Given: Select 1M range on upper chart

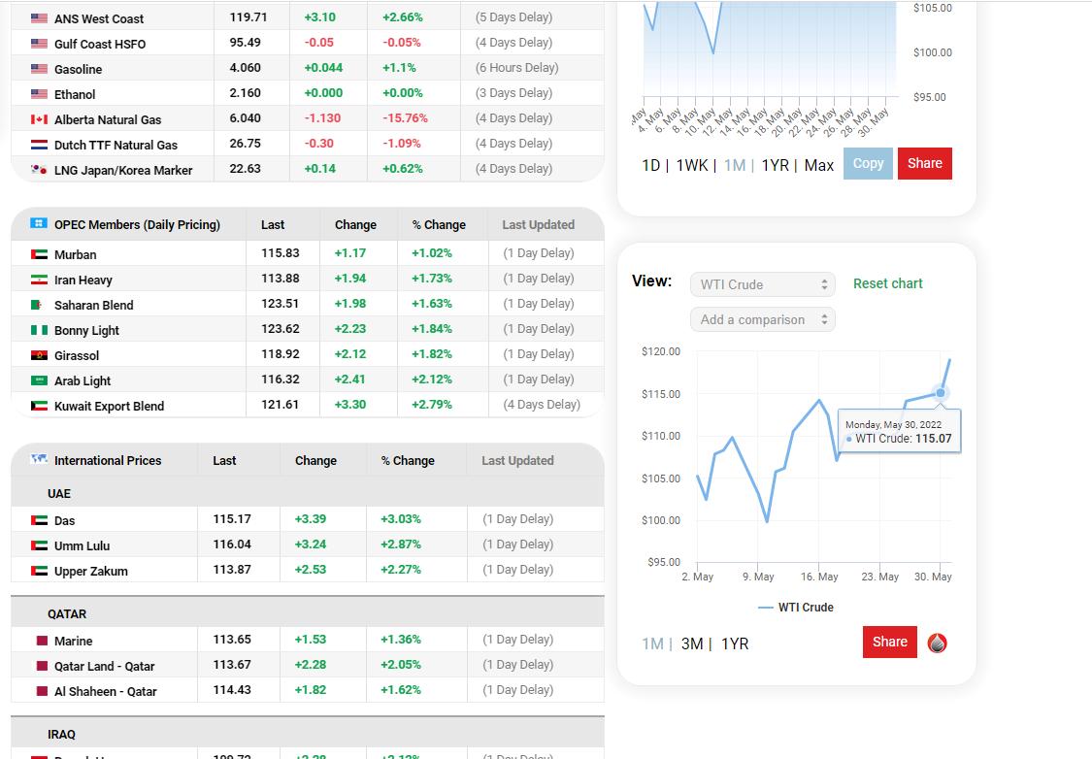Looking at the screenshot, I should (735, 166).
